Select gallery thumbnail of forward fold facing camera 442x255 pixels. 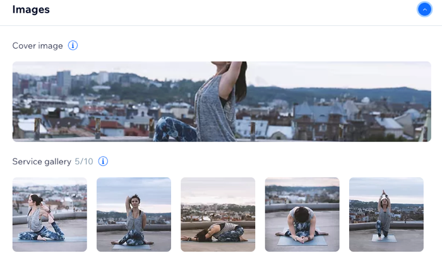(302, 215)
